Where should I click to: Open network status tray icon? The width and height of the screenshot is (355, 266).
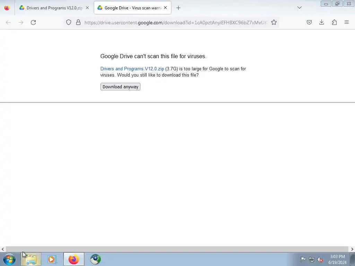coord(312,260)
